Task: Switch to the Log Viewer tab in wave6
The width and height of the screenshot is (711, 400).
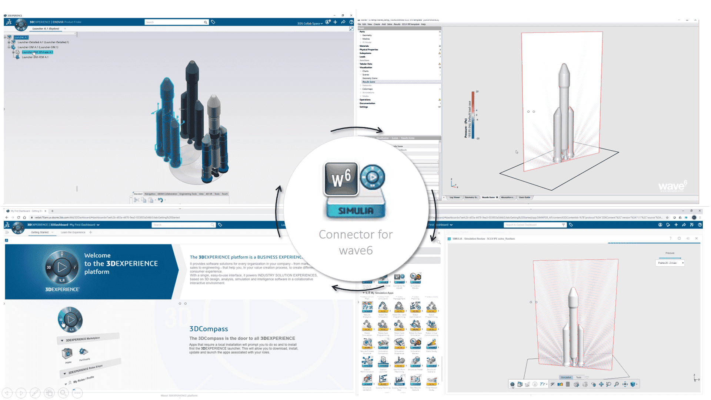Action: point(454,197)
